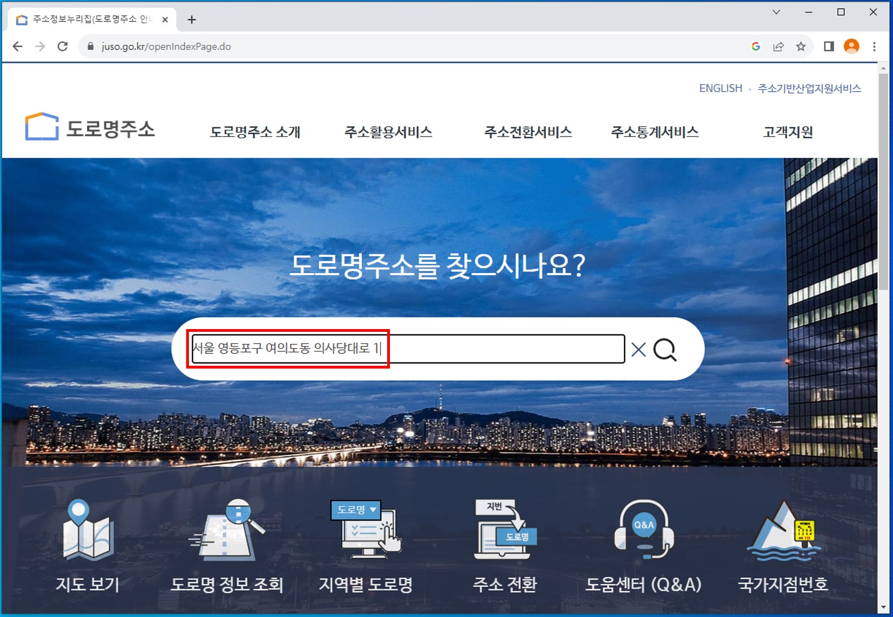Click 도로명 정보 조회 label

click(x=227, y=584)
